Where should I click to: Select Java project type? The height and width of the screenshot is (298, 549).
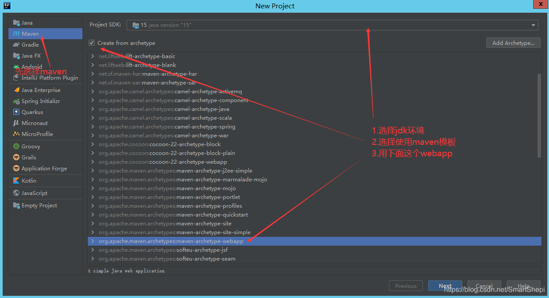click(x=45, y=22)
